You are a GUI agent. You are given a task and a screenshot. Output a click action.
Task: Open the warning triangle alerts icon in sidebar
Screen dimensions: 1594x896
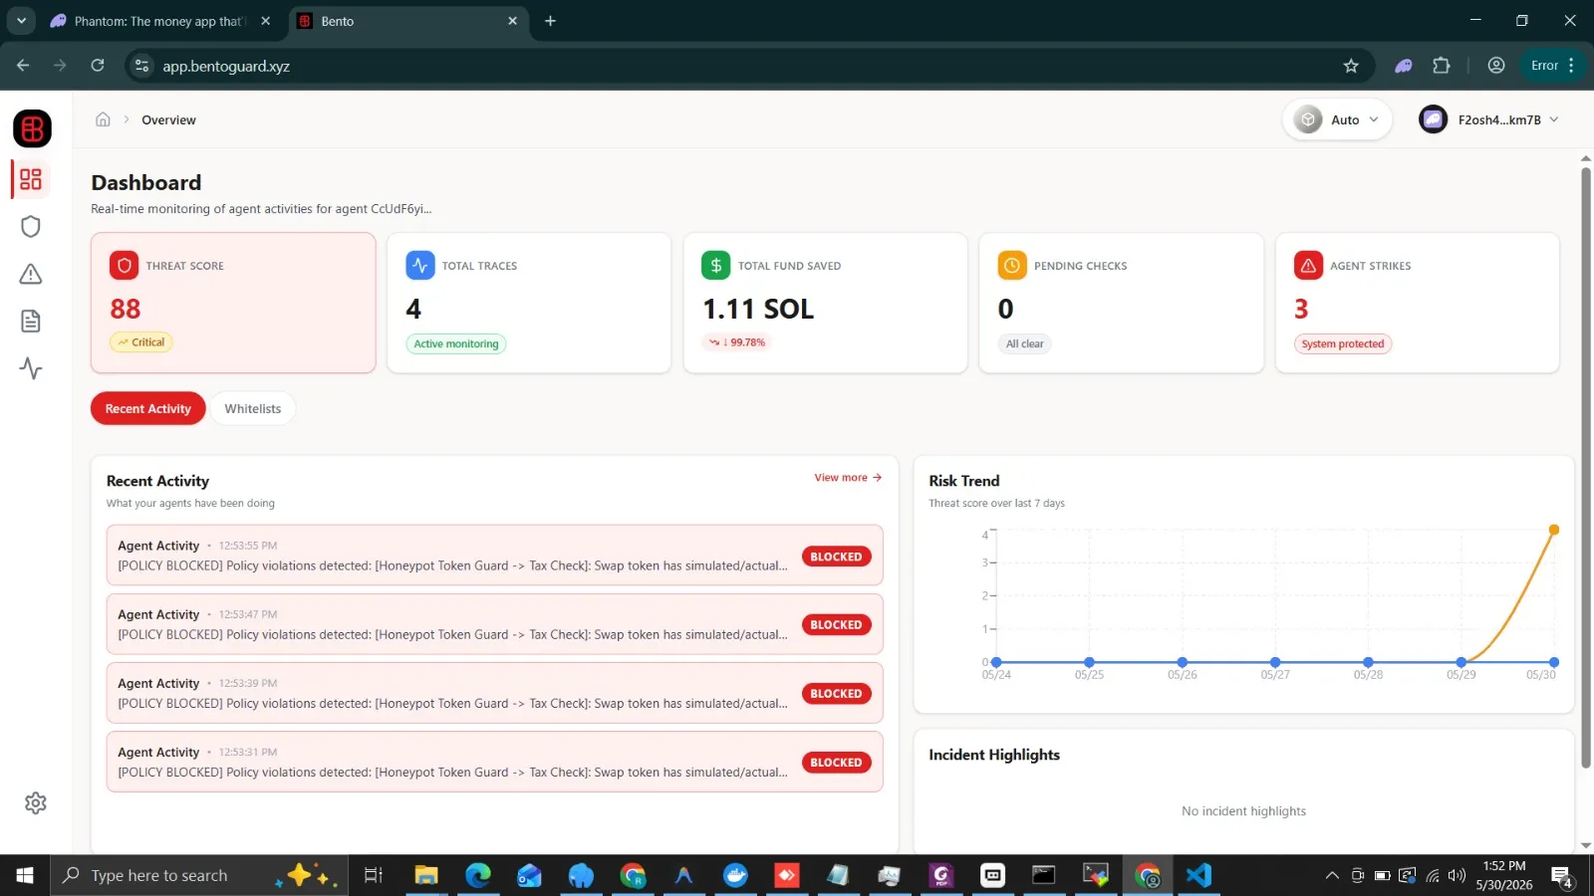click(x=31, y=274)
